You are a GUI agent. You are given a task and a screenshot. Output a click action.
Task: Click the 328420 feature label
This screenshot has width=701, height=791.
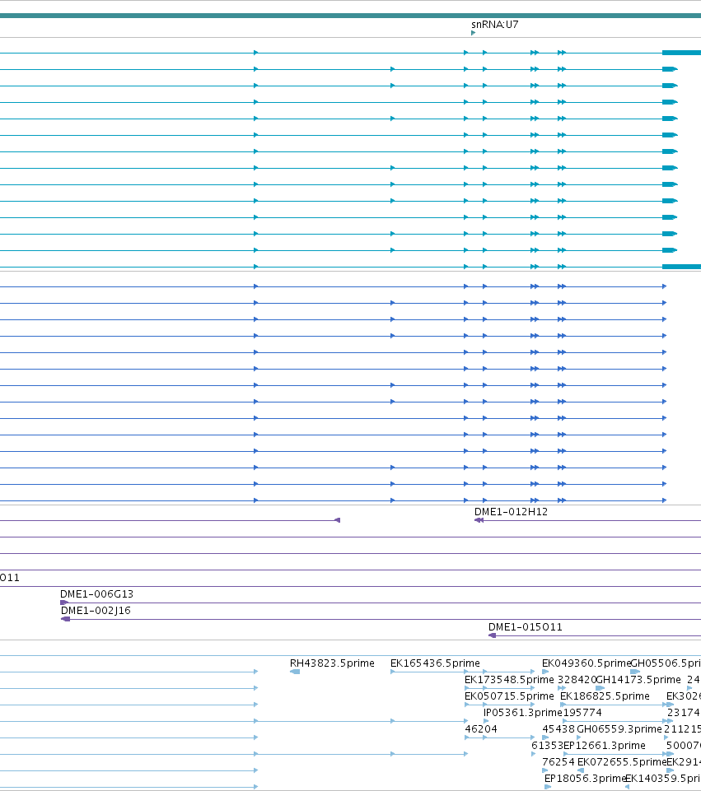coord(577,680)
